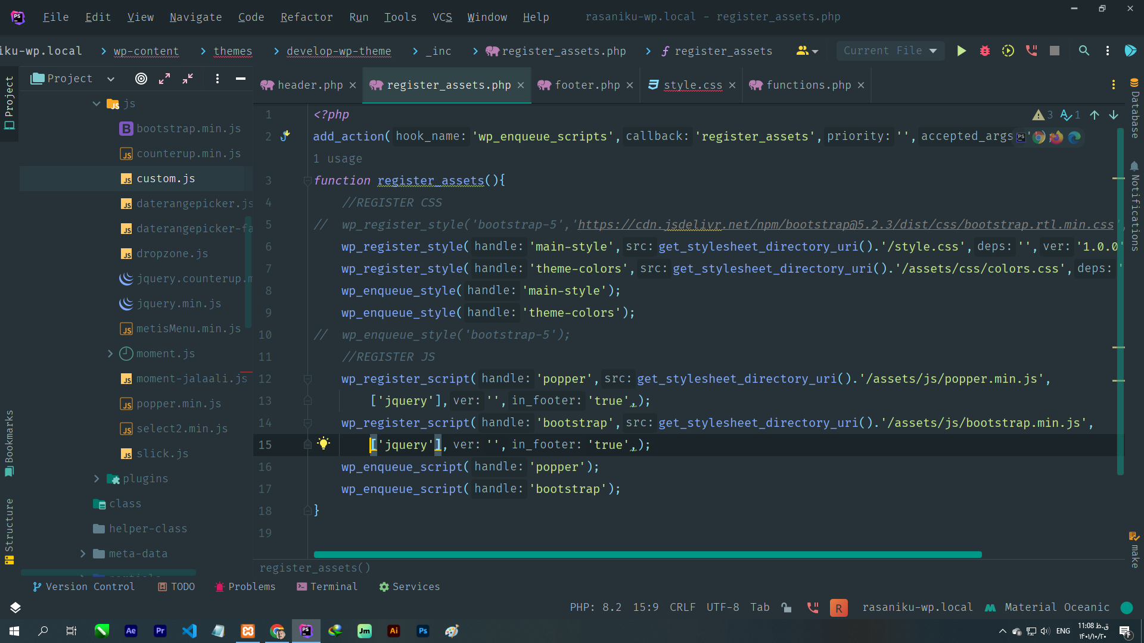Viewport: 1144px width, 643px height.
Task: Open the Terminal tool window
Action: [327, 586]
